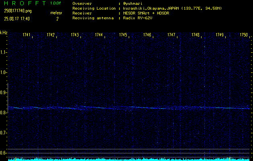Click the second yellow marker in the cyan level strip
253x161 pixels.
[x=230, y=159]
